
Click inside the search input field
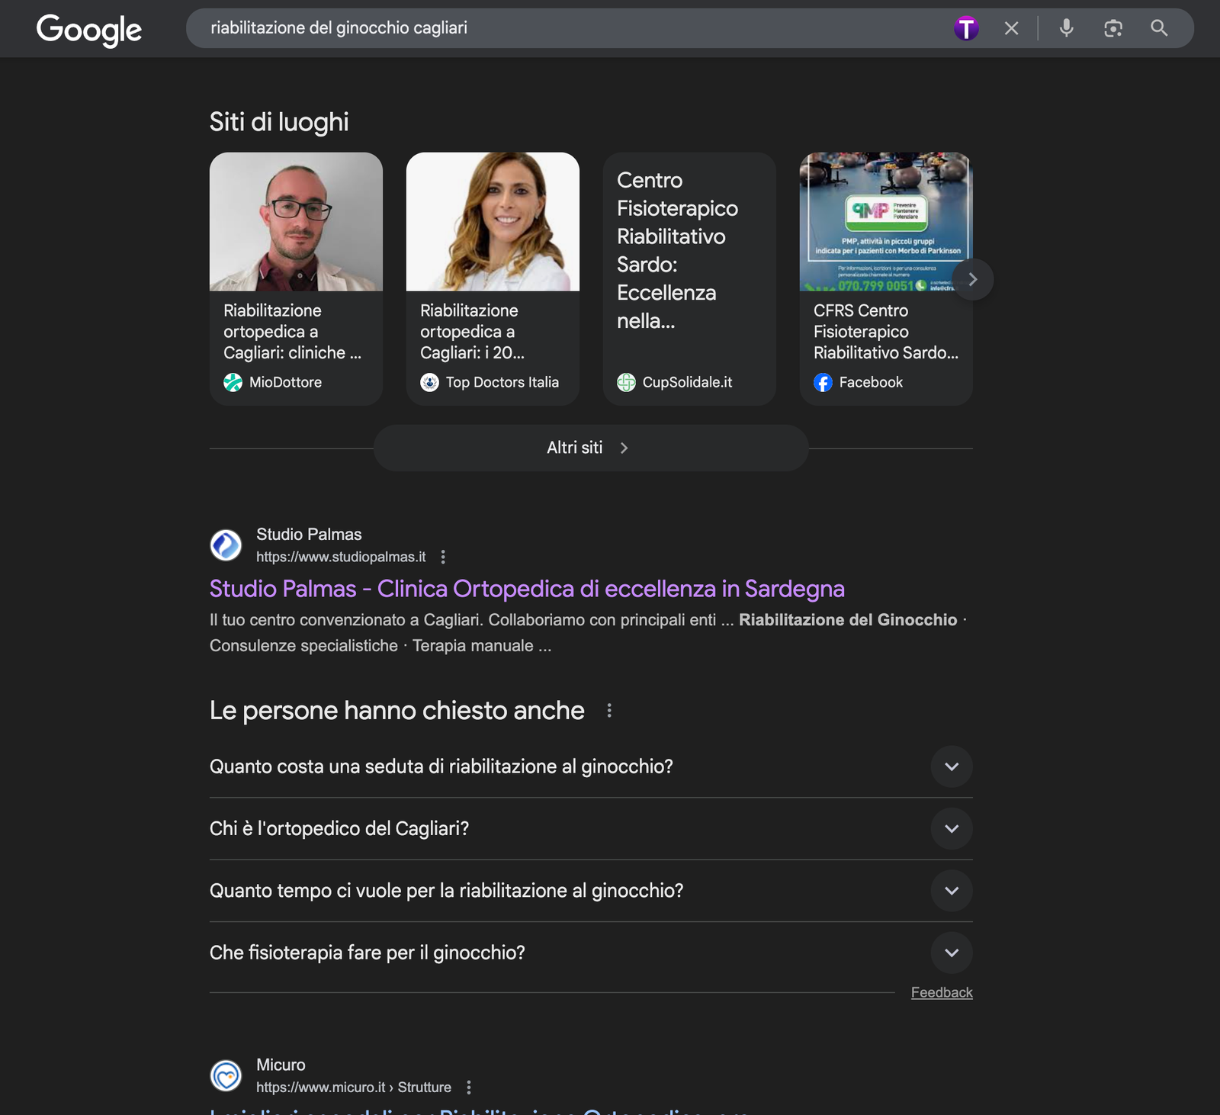(x=534, y=28)
